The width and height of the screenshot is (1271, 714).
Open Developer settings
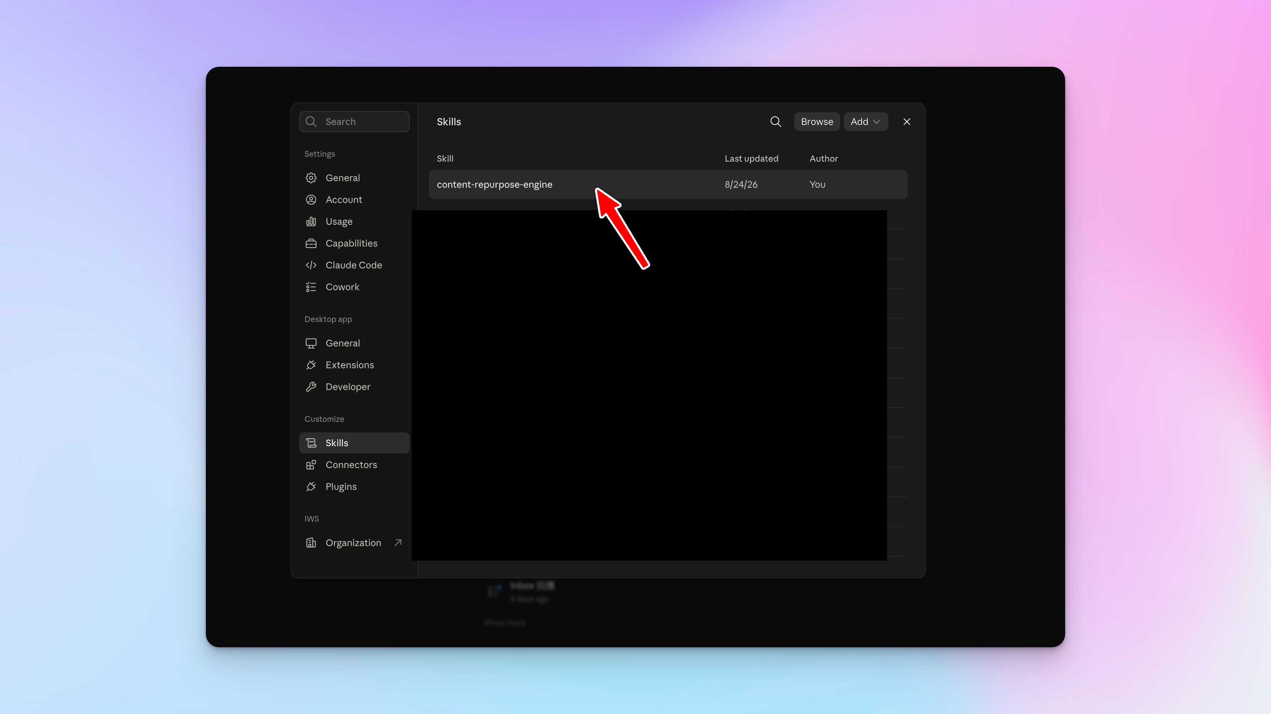[x=347, y=387]
